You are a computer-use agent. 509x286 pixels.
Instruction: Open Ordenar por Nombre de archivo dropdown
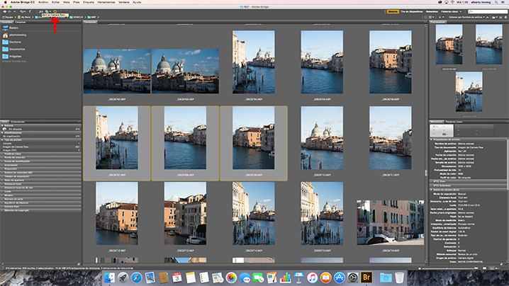[x=467, y=17]
